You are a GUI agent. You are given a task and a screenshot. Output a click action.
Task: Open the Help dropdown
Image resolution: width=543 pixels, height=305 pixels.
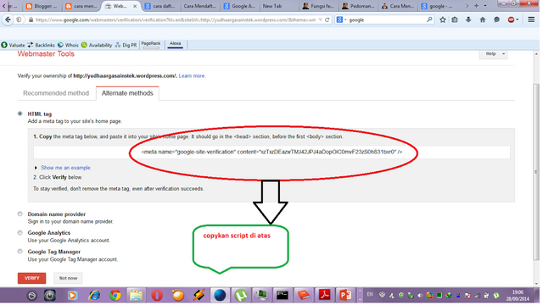click(493, 54)
